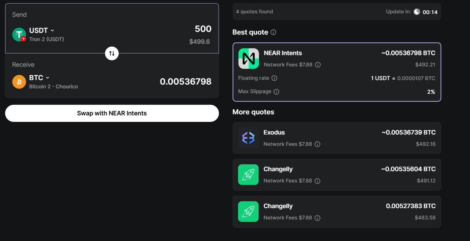Click the Exodus network fees info icon

click(318, 144)
